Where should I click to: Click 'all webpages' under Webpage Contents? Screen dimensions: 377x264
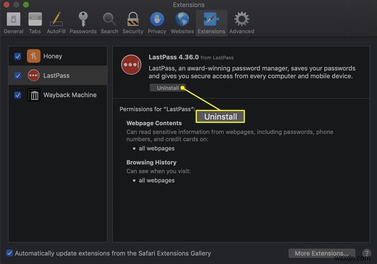(157, 149)
